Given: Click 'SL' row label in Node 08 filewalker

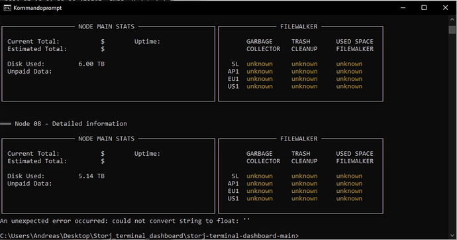Looking at the screenshot, I should pyautogui.click(x=235, y=176).
